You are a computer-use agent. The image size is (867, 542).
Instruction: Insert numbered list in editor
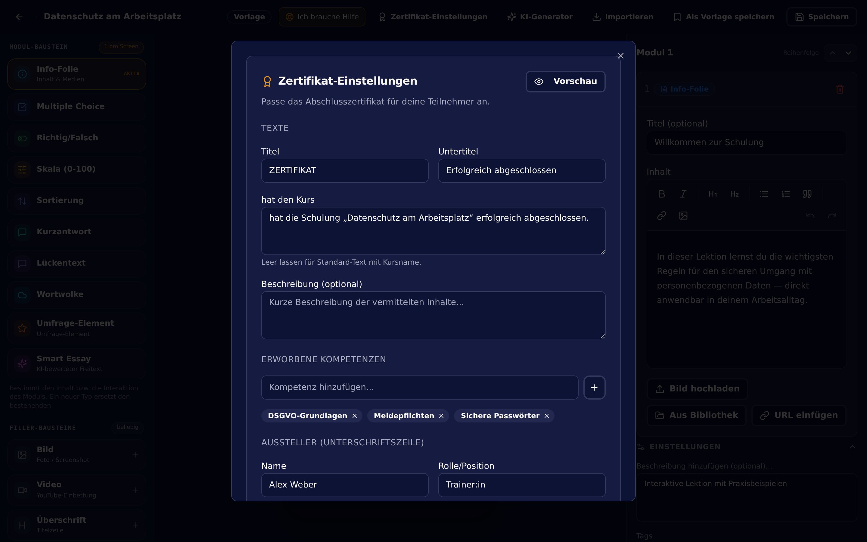(x=786, y=194)
